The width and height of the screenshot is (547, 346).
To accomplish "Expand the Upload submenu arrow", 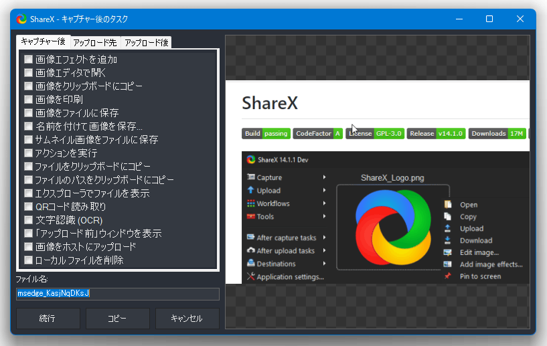I will 325,190.
